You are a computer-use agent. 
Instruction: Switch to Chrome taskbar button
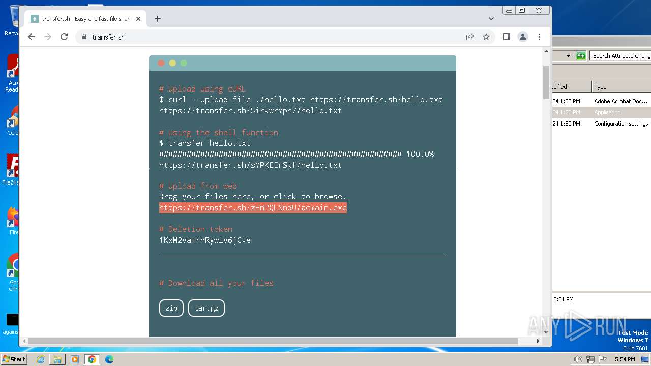[x=92, y=359]
